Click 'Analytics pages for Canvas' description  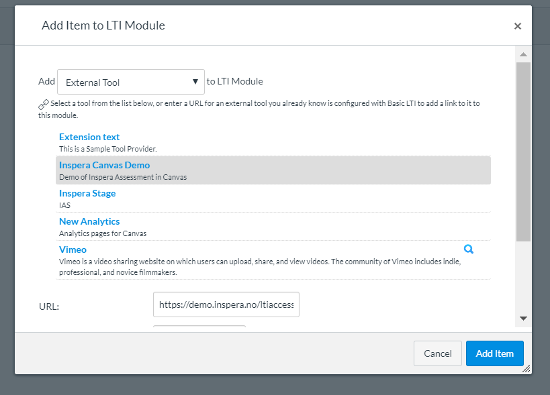(103, 233)
